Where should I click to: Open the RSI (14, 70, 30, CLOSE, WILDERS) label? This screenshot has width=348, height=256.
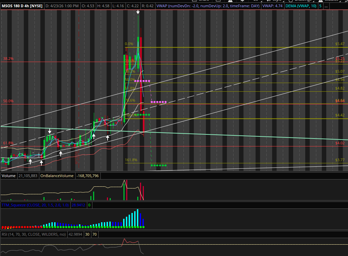point(34,234)
